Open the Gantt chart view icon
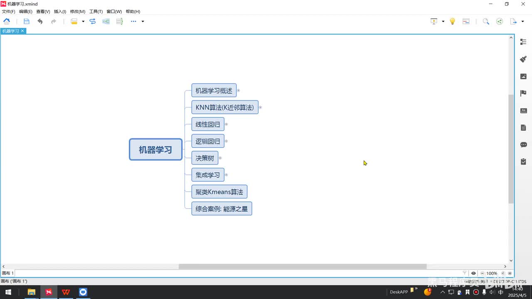 tap(466, 21)
